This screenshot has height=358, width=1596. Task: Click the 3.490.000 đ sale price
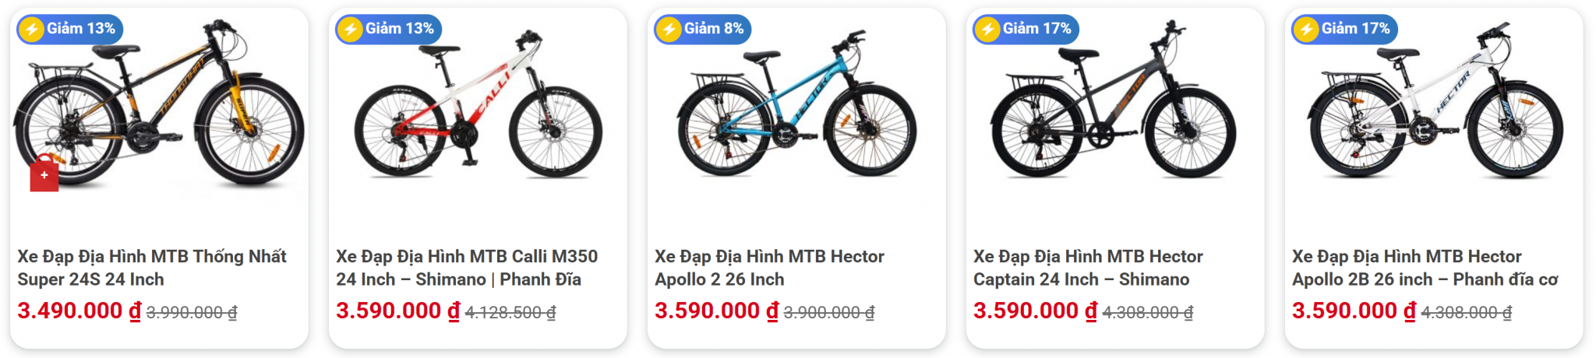pyautogui.click(x=79, y=311)
